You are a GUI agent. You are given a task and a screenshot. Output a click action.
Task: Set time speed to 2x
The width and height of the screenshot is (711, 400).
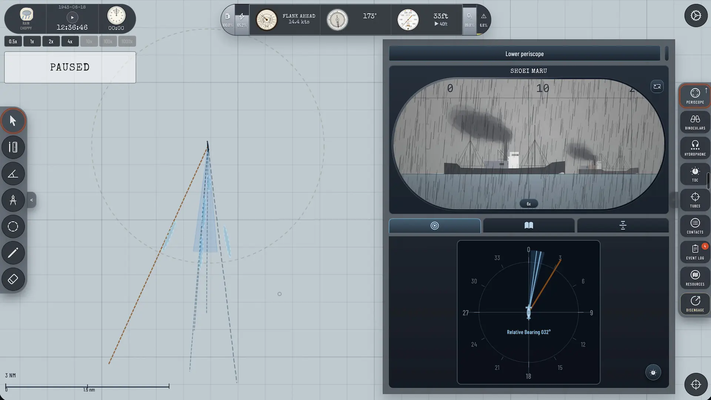(x=51, y=41)
